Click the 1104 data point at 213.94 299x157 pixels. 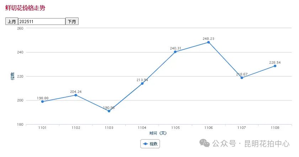point(142,83)
